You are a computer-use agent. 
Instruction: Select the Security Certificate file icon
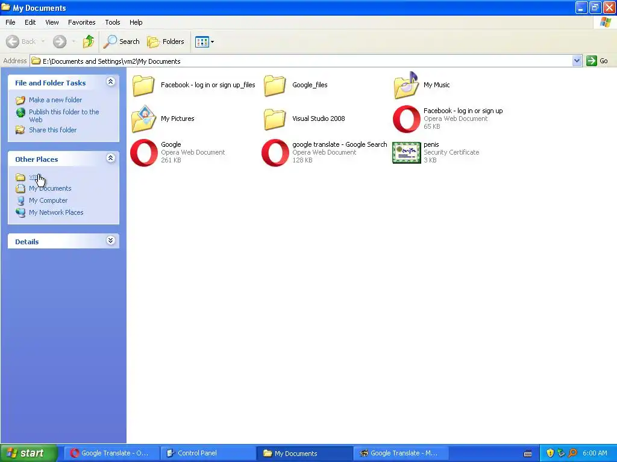[x=407, y=153]
